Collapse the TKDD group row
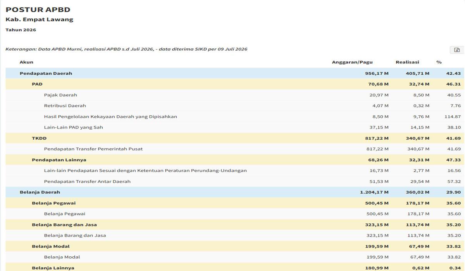The image size is (465, 271). [235, 138]
